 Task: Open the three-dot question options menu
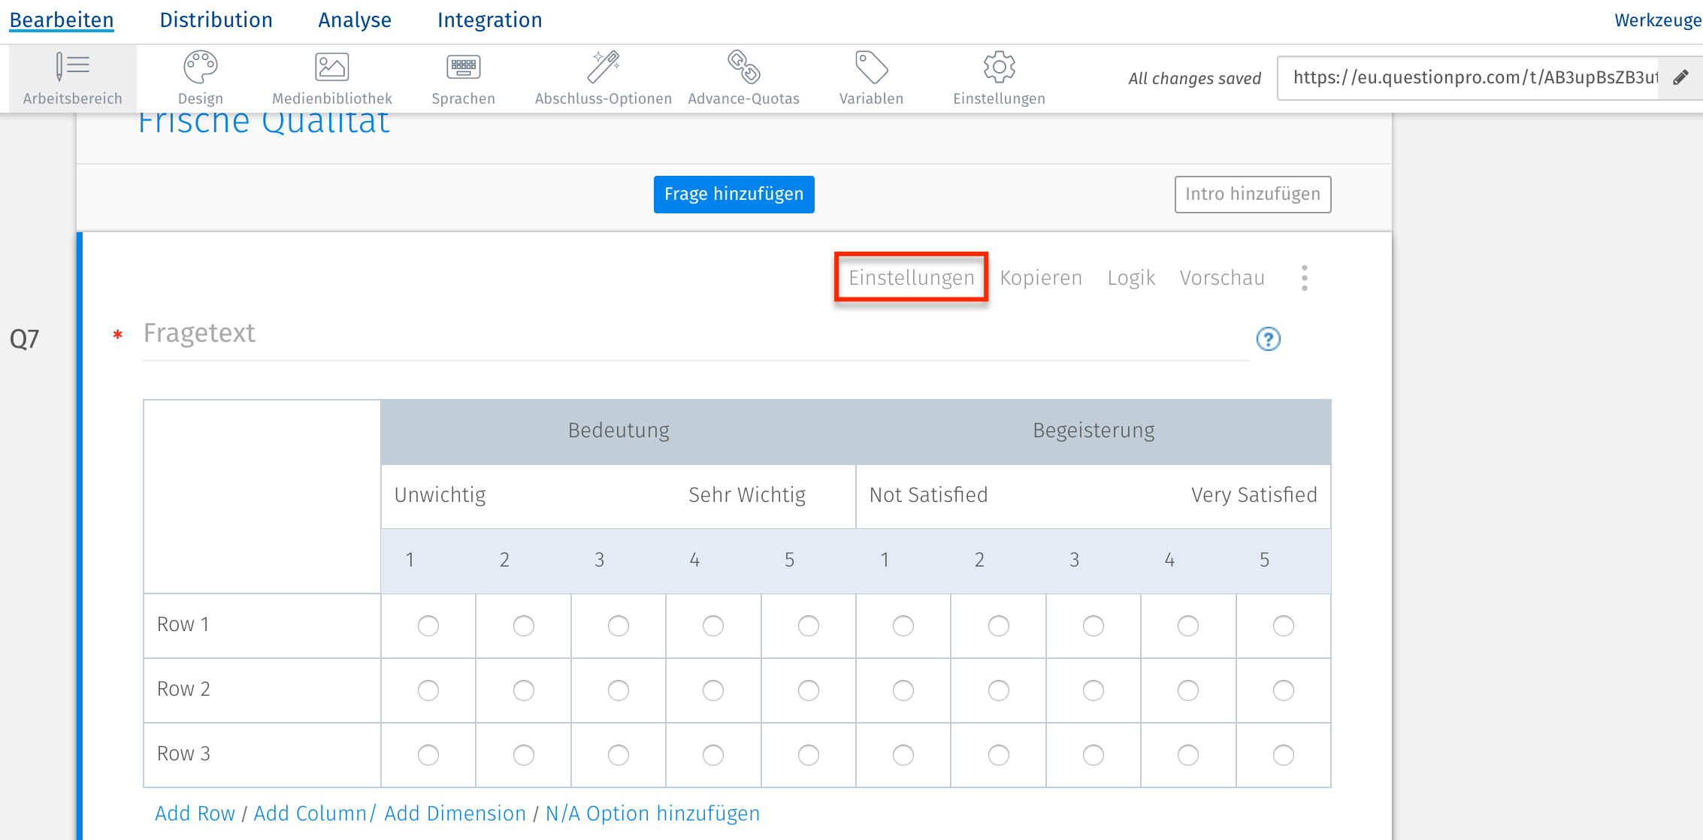[1305, 277]
